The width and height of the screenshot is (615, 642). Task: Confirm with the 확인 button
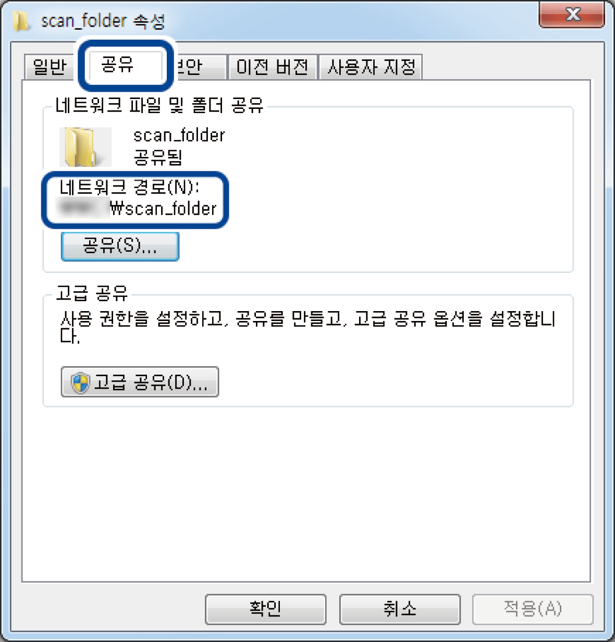coord(266,609)
